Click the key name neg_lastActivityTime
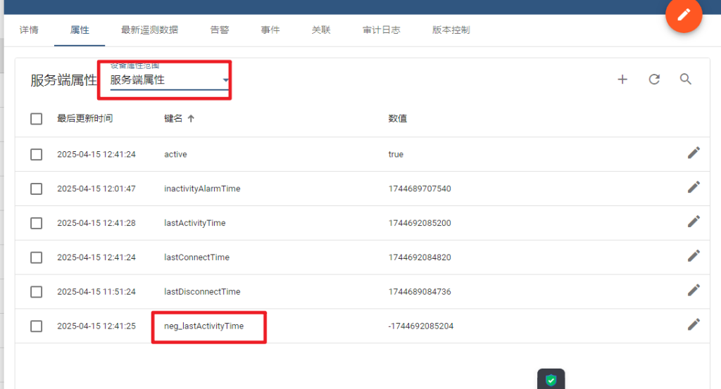Image resolution: width=721 pixels, height=389 pixels. click(204, 326)
